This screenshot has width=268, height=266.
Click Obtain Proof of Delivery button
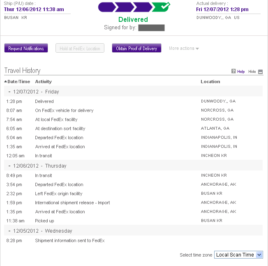[x=136, y=49]
